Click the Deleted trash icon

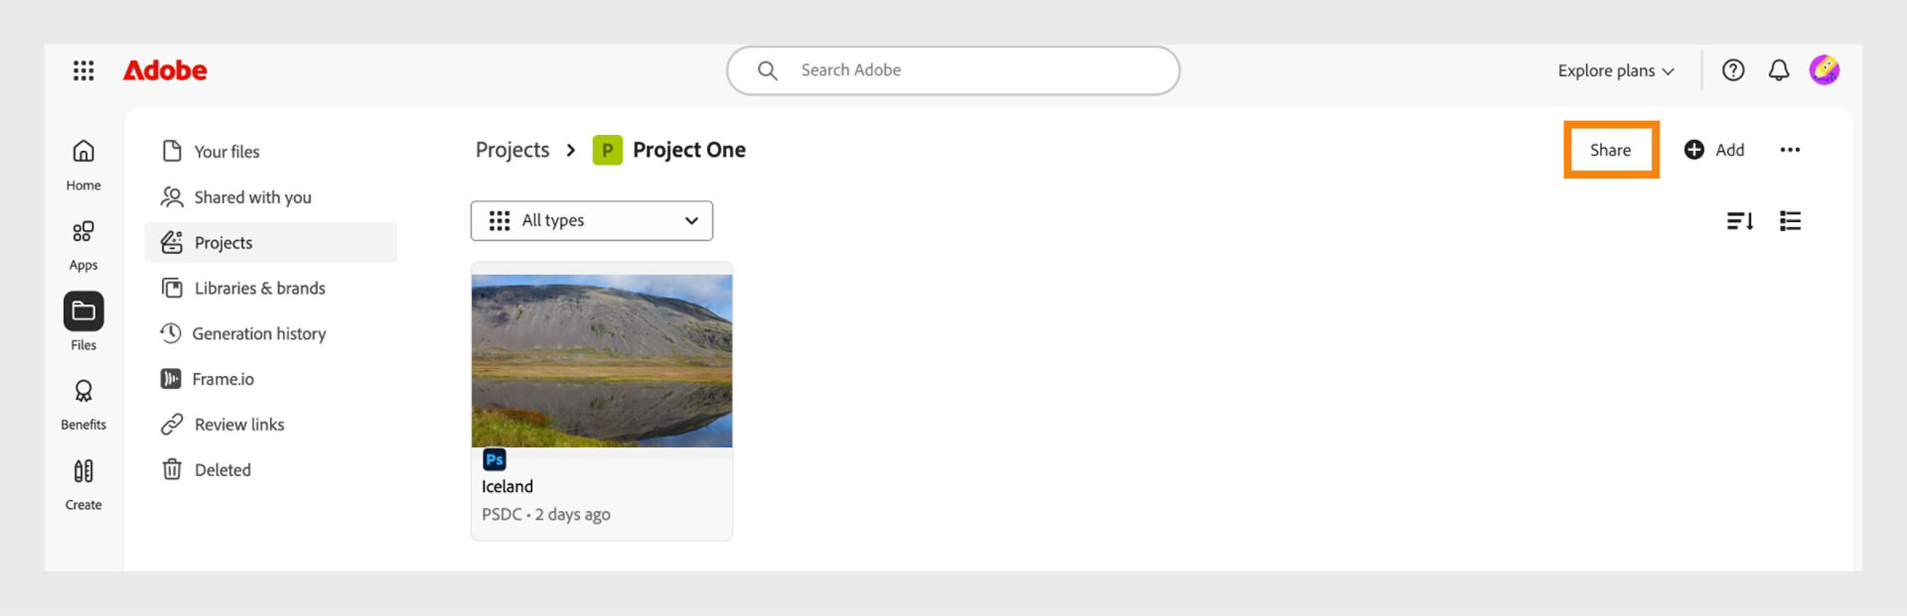[172, 469]
